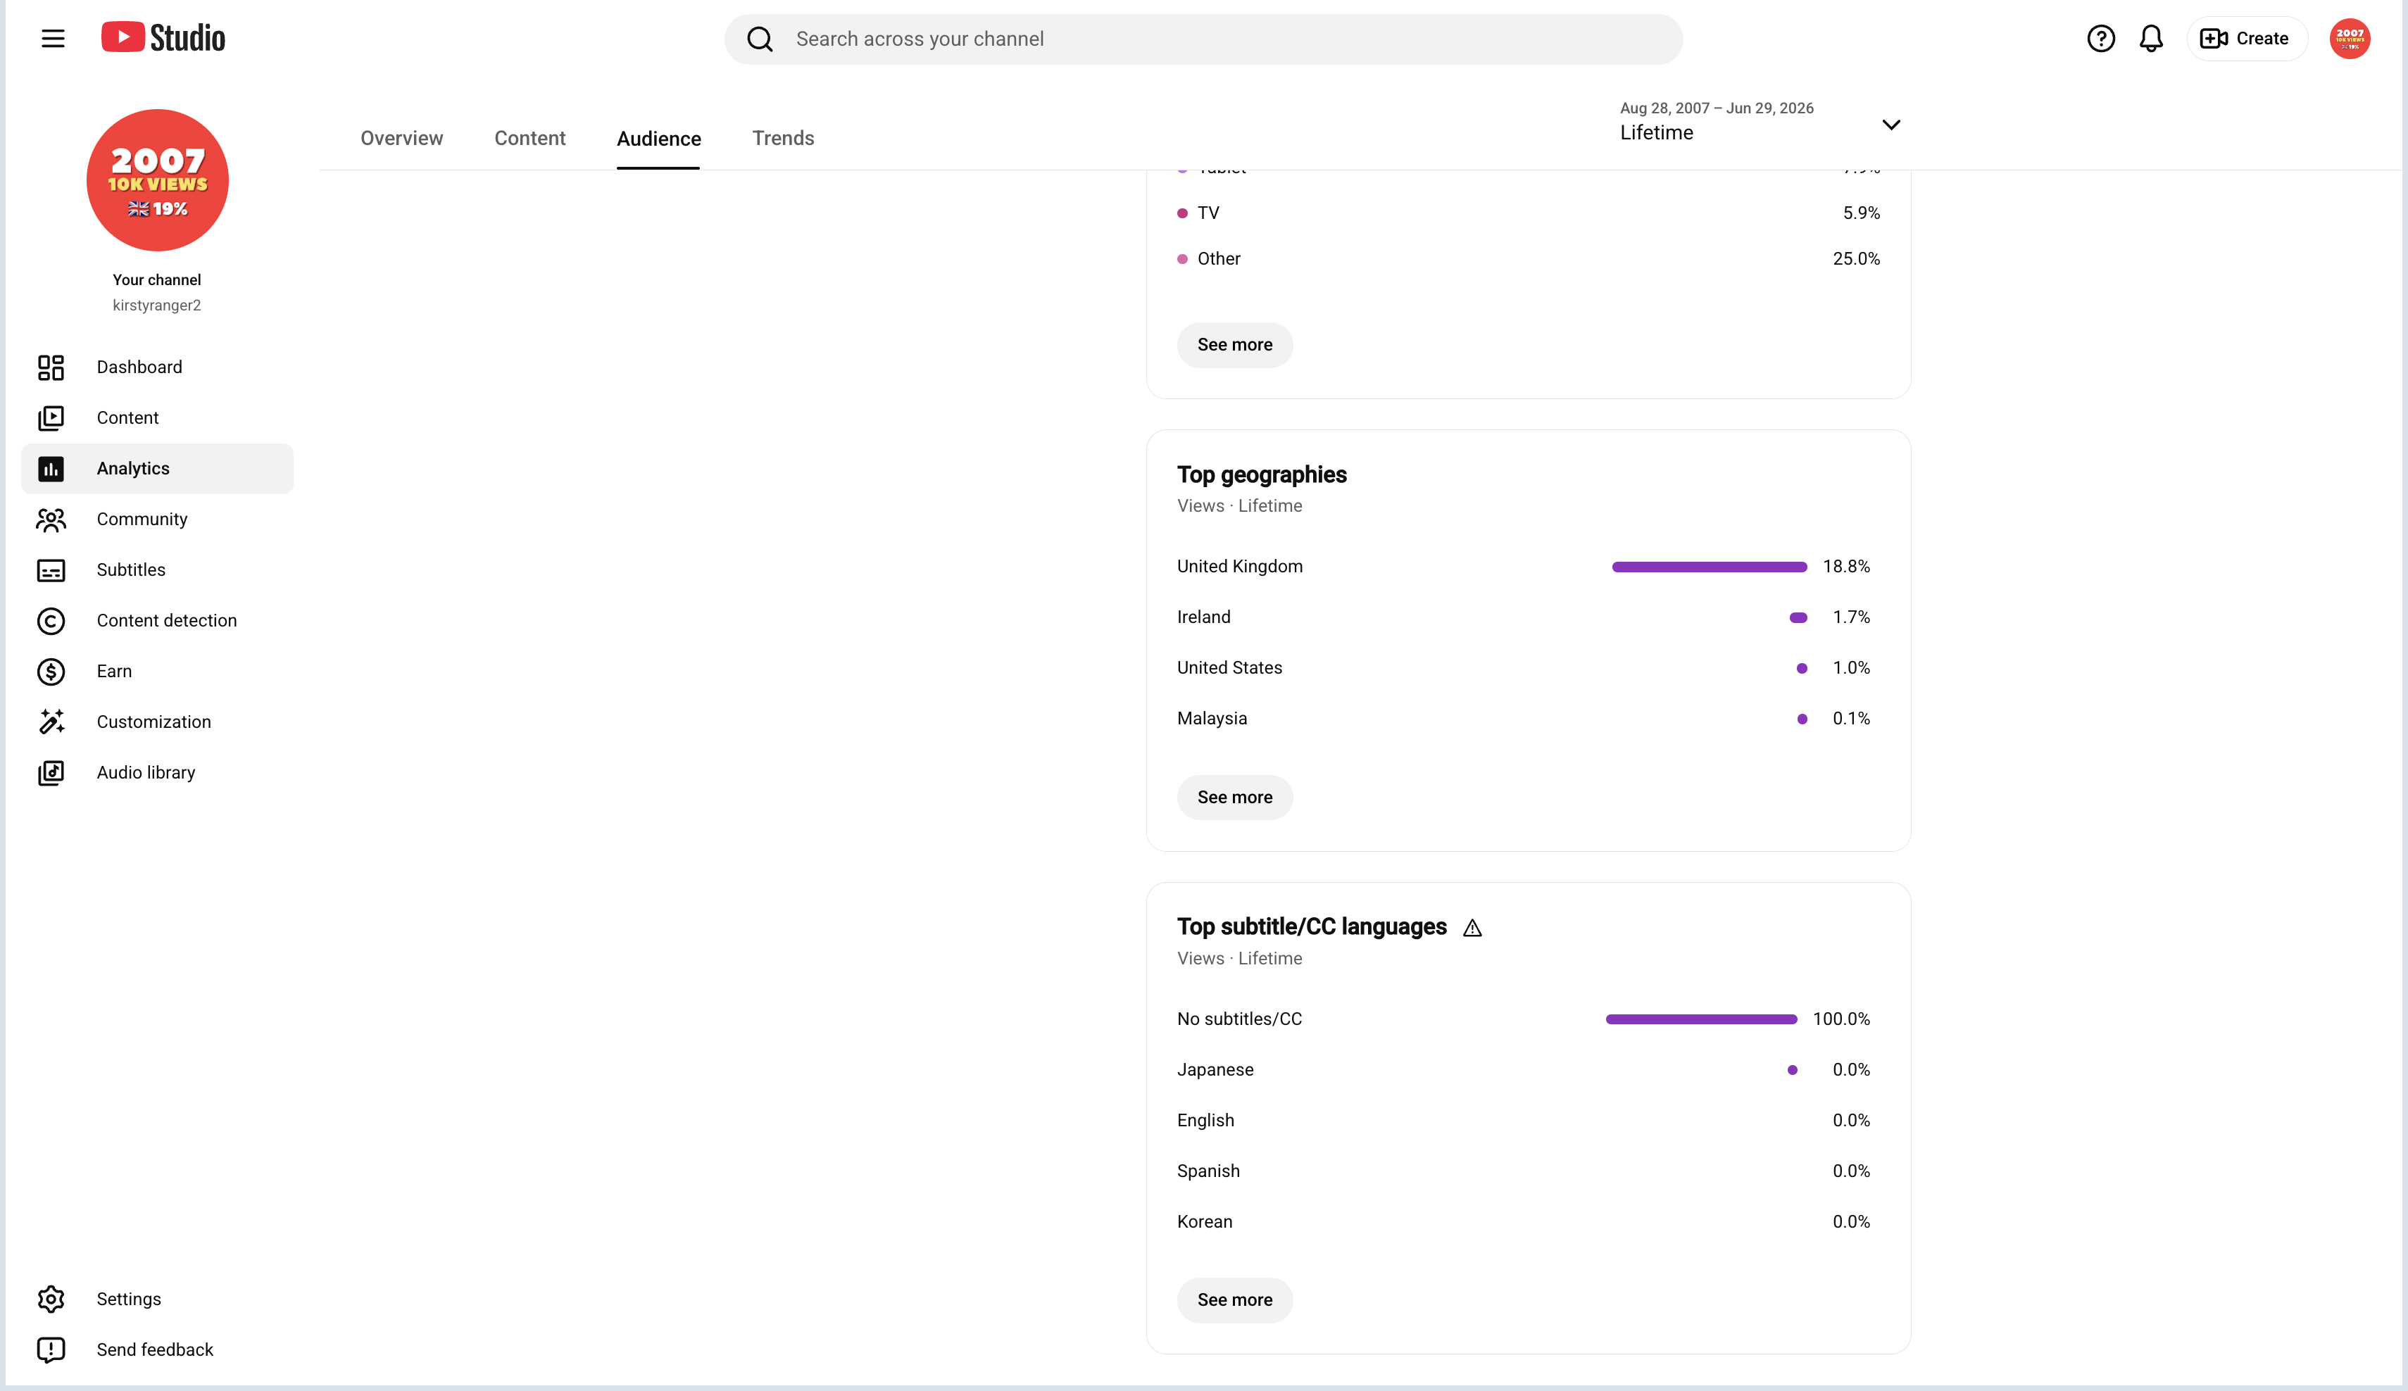Switch to the Overview tab
Image resolution: width=2408 pixels, height=1391 pixels.
(401, 139)
